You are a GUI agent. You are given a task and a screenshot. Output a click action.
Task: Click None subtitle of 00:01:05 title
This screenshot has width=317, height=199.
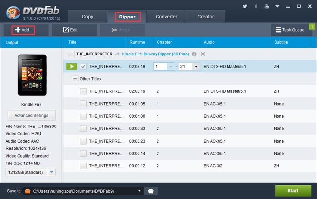(279, 104)
